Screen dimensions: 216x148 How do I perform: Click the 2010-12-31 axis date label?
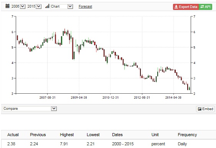tap(110, 98)
